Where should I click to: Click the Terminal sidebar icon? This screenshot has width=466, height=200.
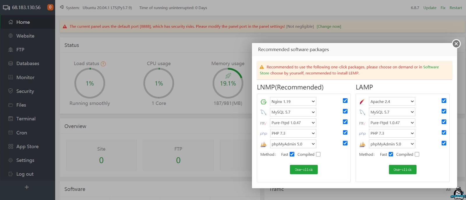click(x=11, y=119)
